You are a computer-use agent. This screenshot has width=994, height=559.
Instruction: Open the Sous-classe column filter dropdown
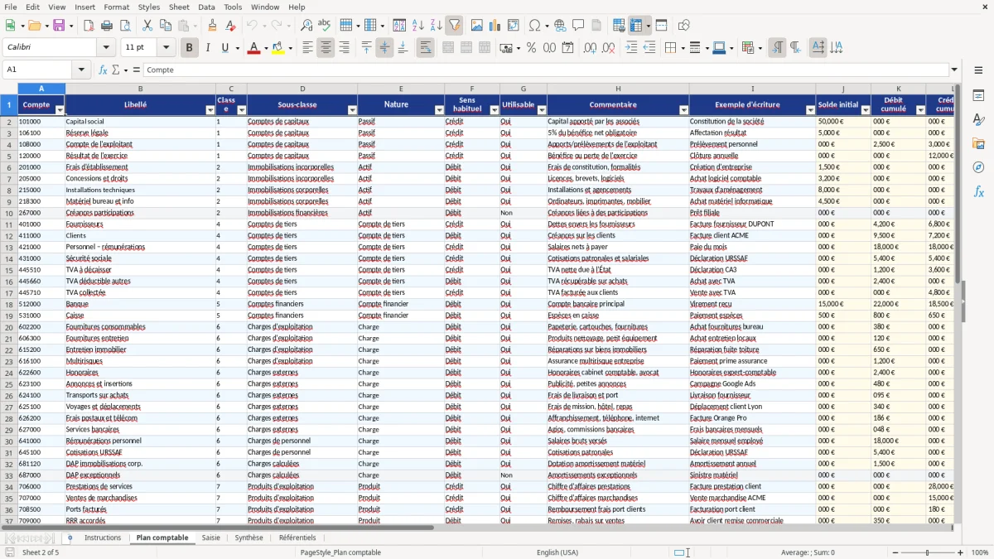(x=352, y=110)
